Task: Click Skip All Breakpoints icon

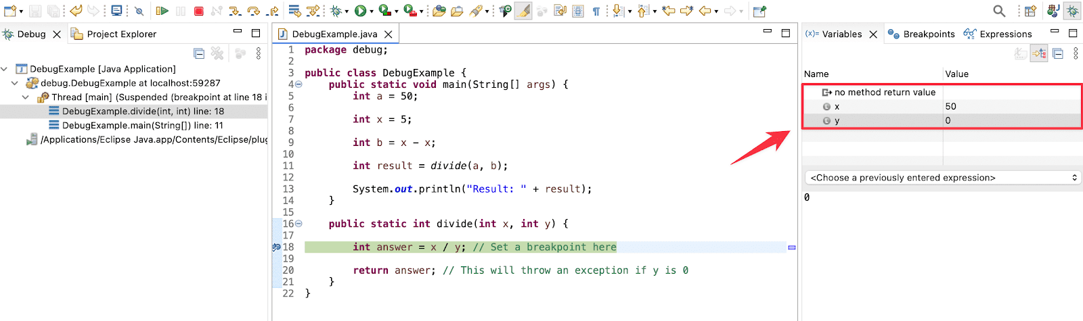Action: coord(139,11)
